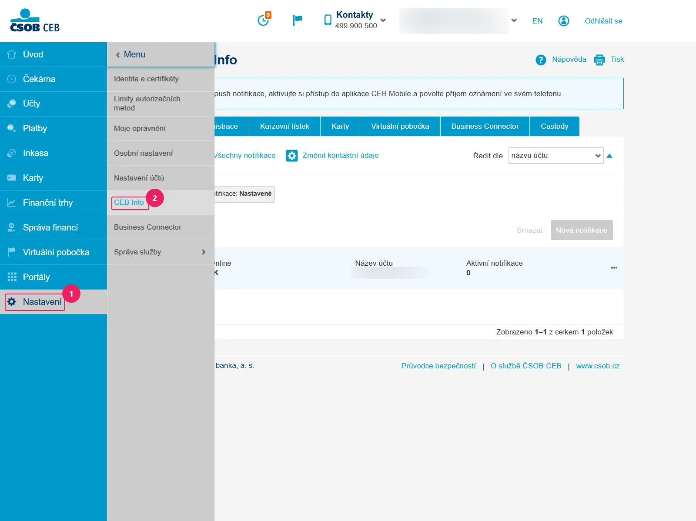Open Nápověda help link
Image resolution: width=696 pixels, height=521 pixels.
(x=569, y=59)
